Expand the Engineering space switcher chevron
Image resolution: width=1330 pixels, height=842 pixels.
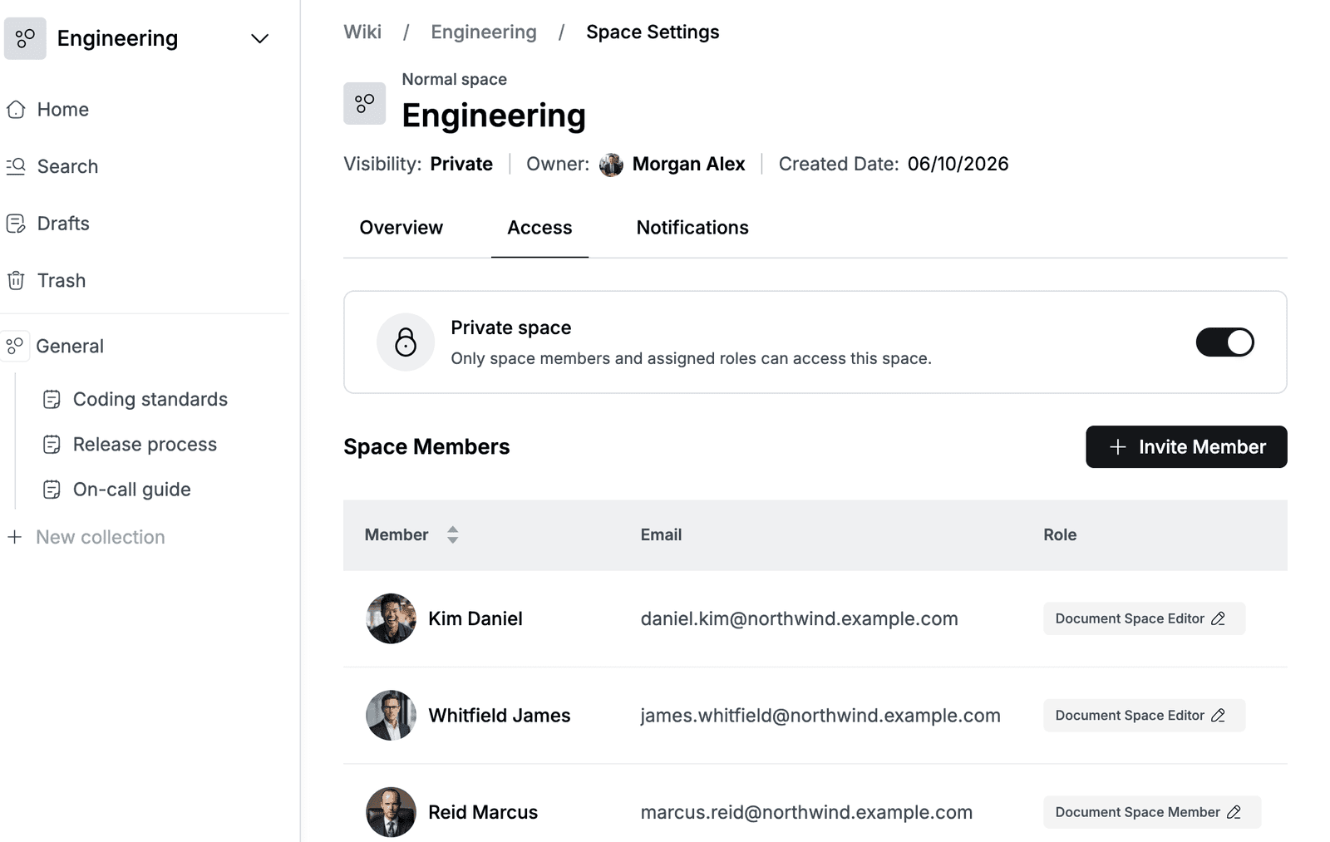259,39
